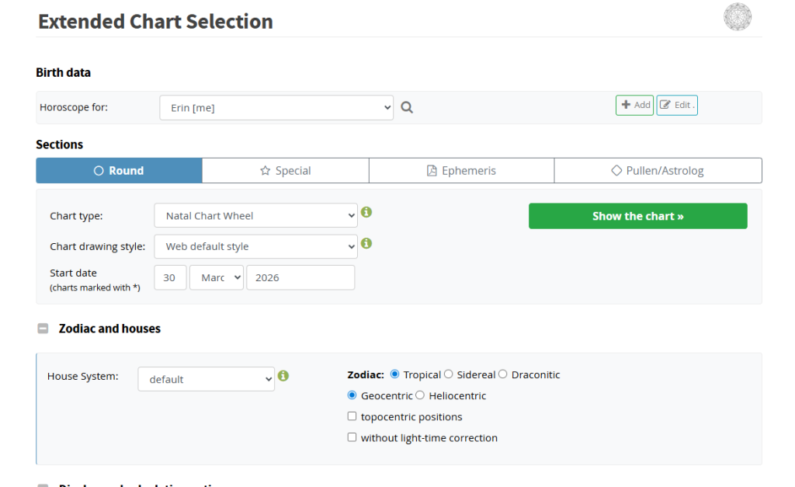Click the Edit birth data button
The height and width of the screenshot is (487, 795).
click(x=676, y=105)
